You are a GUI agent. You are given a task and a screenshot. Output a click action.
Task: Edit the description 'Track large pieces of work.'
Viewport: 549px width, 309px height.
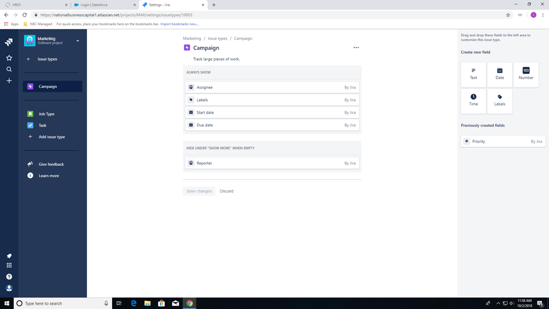click(x=217, y=59)
